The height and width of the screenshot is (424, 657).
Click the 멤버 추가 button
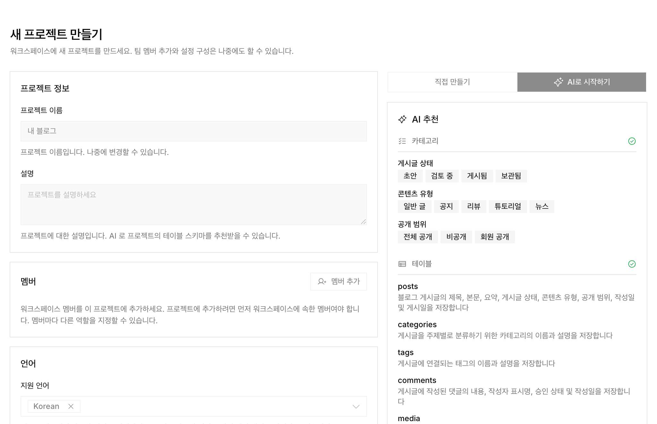338,282
